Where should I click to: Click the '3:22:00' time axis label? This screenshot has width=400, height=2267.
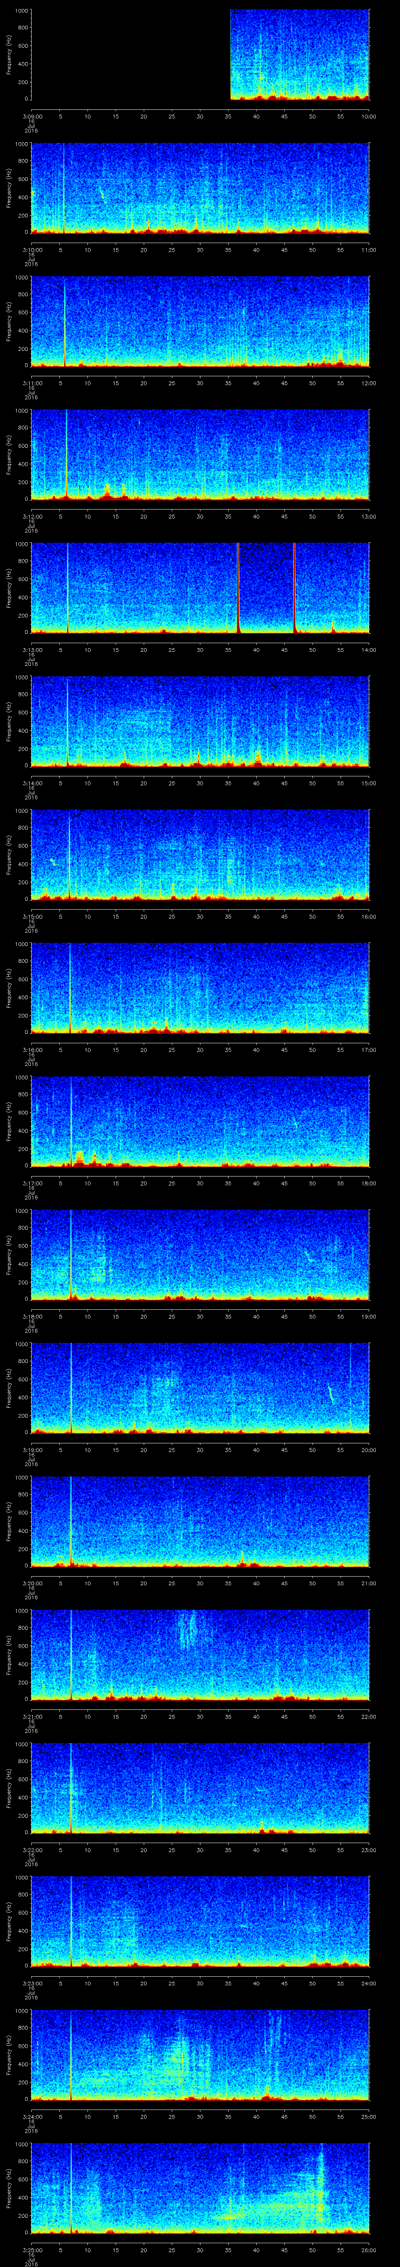[x=32, y=1849]
